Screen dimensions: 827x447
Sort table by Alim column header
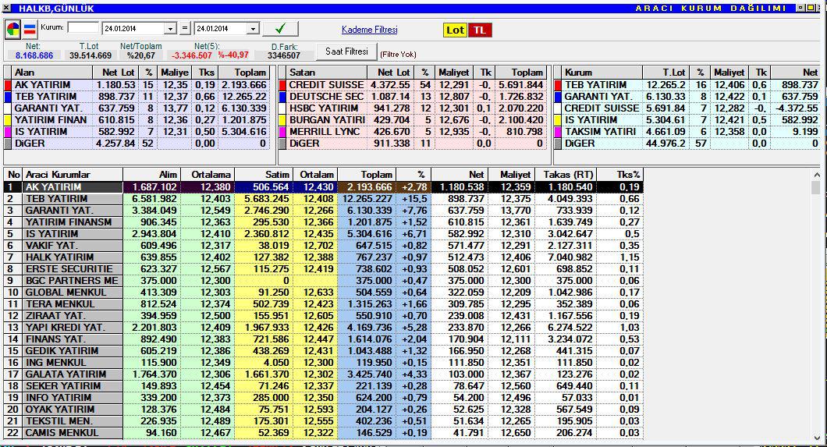point(152,175)
